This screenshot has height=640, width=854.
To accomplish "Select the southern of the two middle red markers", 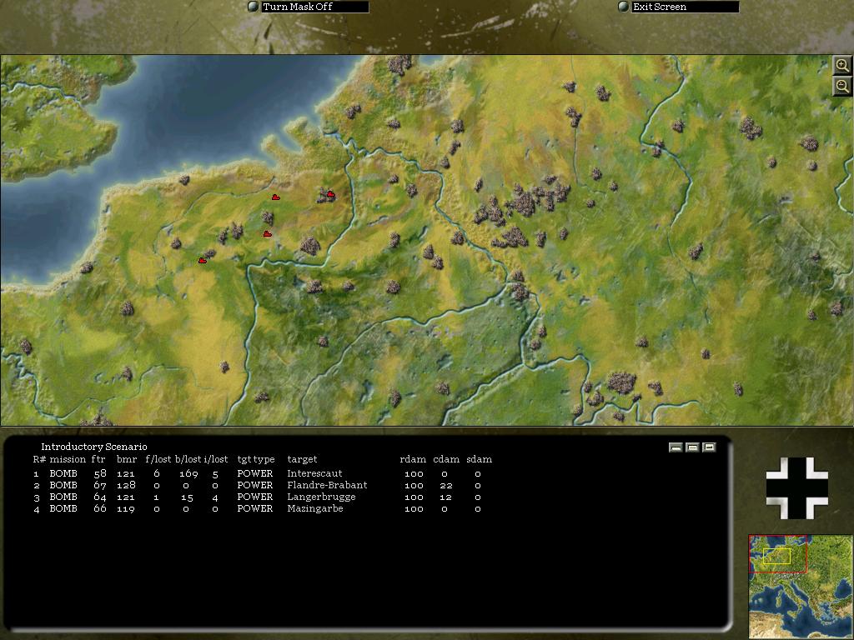I will (268, 233).
